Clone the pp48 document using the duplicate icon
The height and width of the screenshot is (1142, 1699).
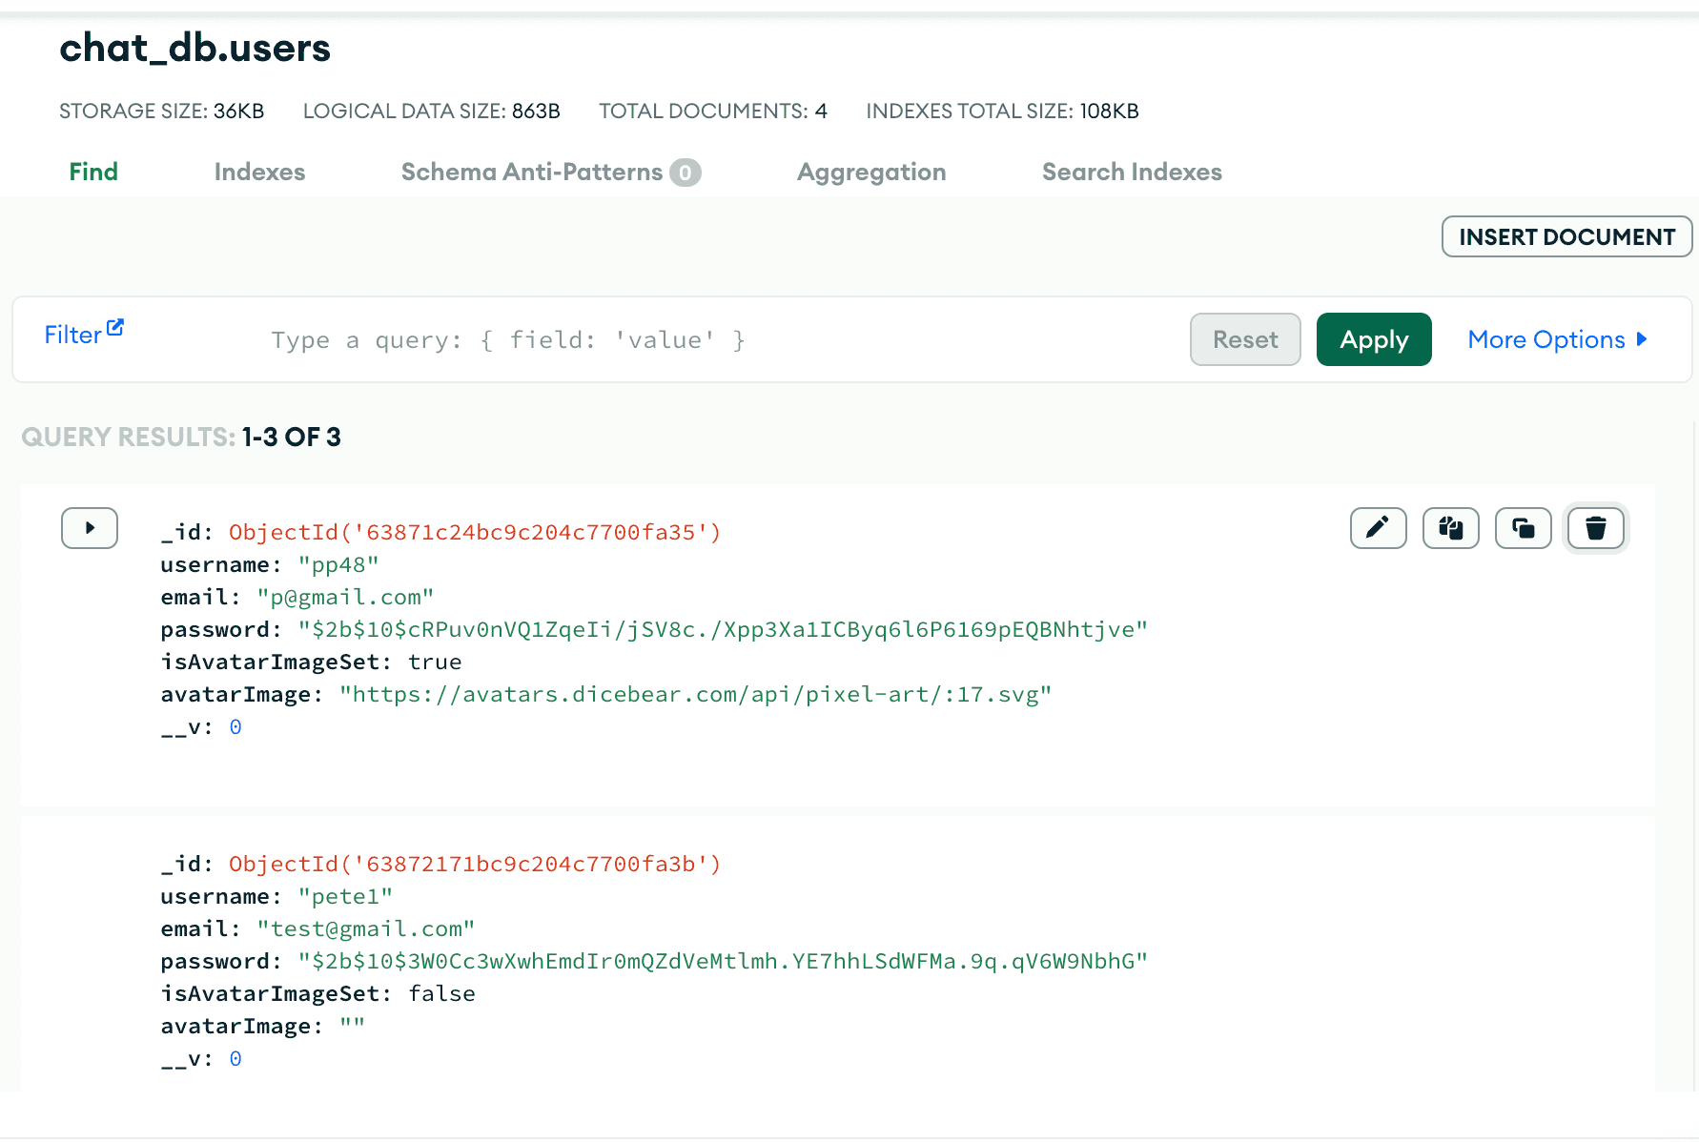(1523, 528)
